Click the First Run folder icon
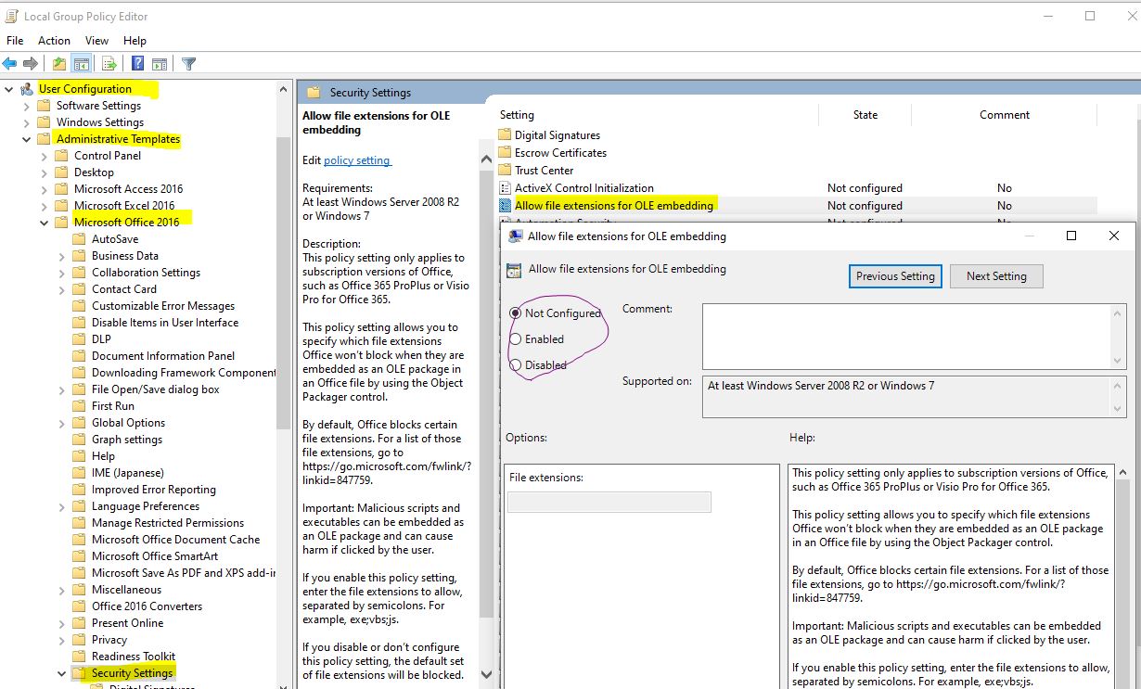This screenshot has height=689, width=1141. (79, 406)
